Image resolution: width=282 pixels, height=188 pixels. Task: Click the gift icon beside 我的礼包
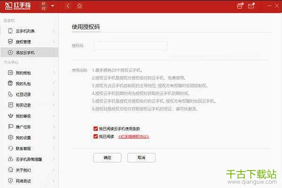[10, 83]
